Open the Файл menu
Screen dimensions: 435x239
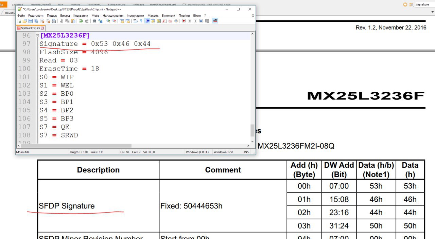(21, 16)
